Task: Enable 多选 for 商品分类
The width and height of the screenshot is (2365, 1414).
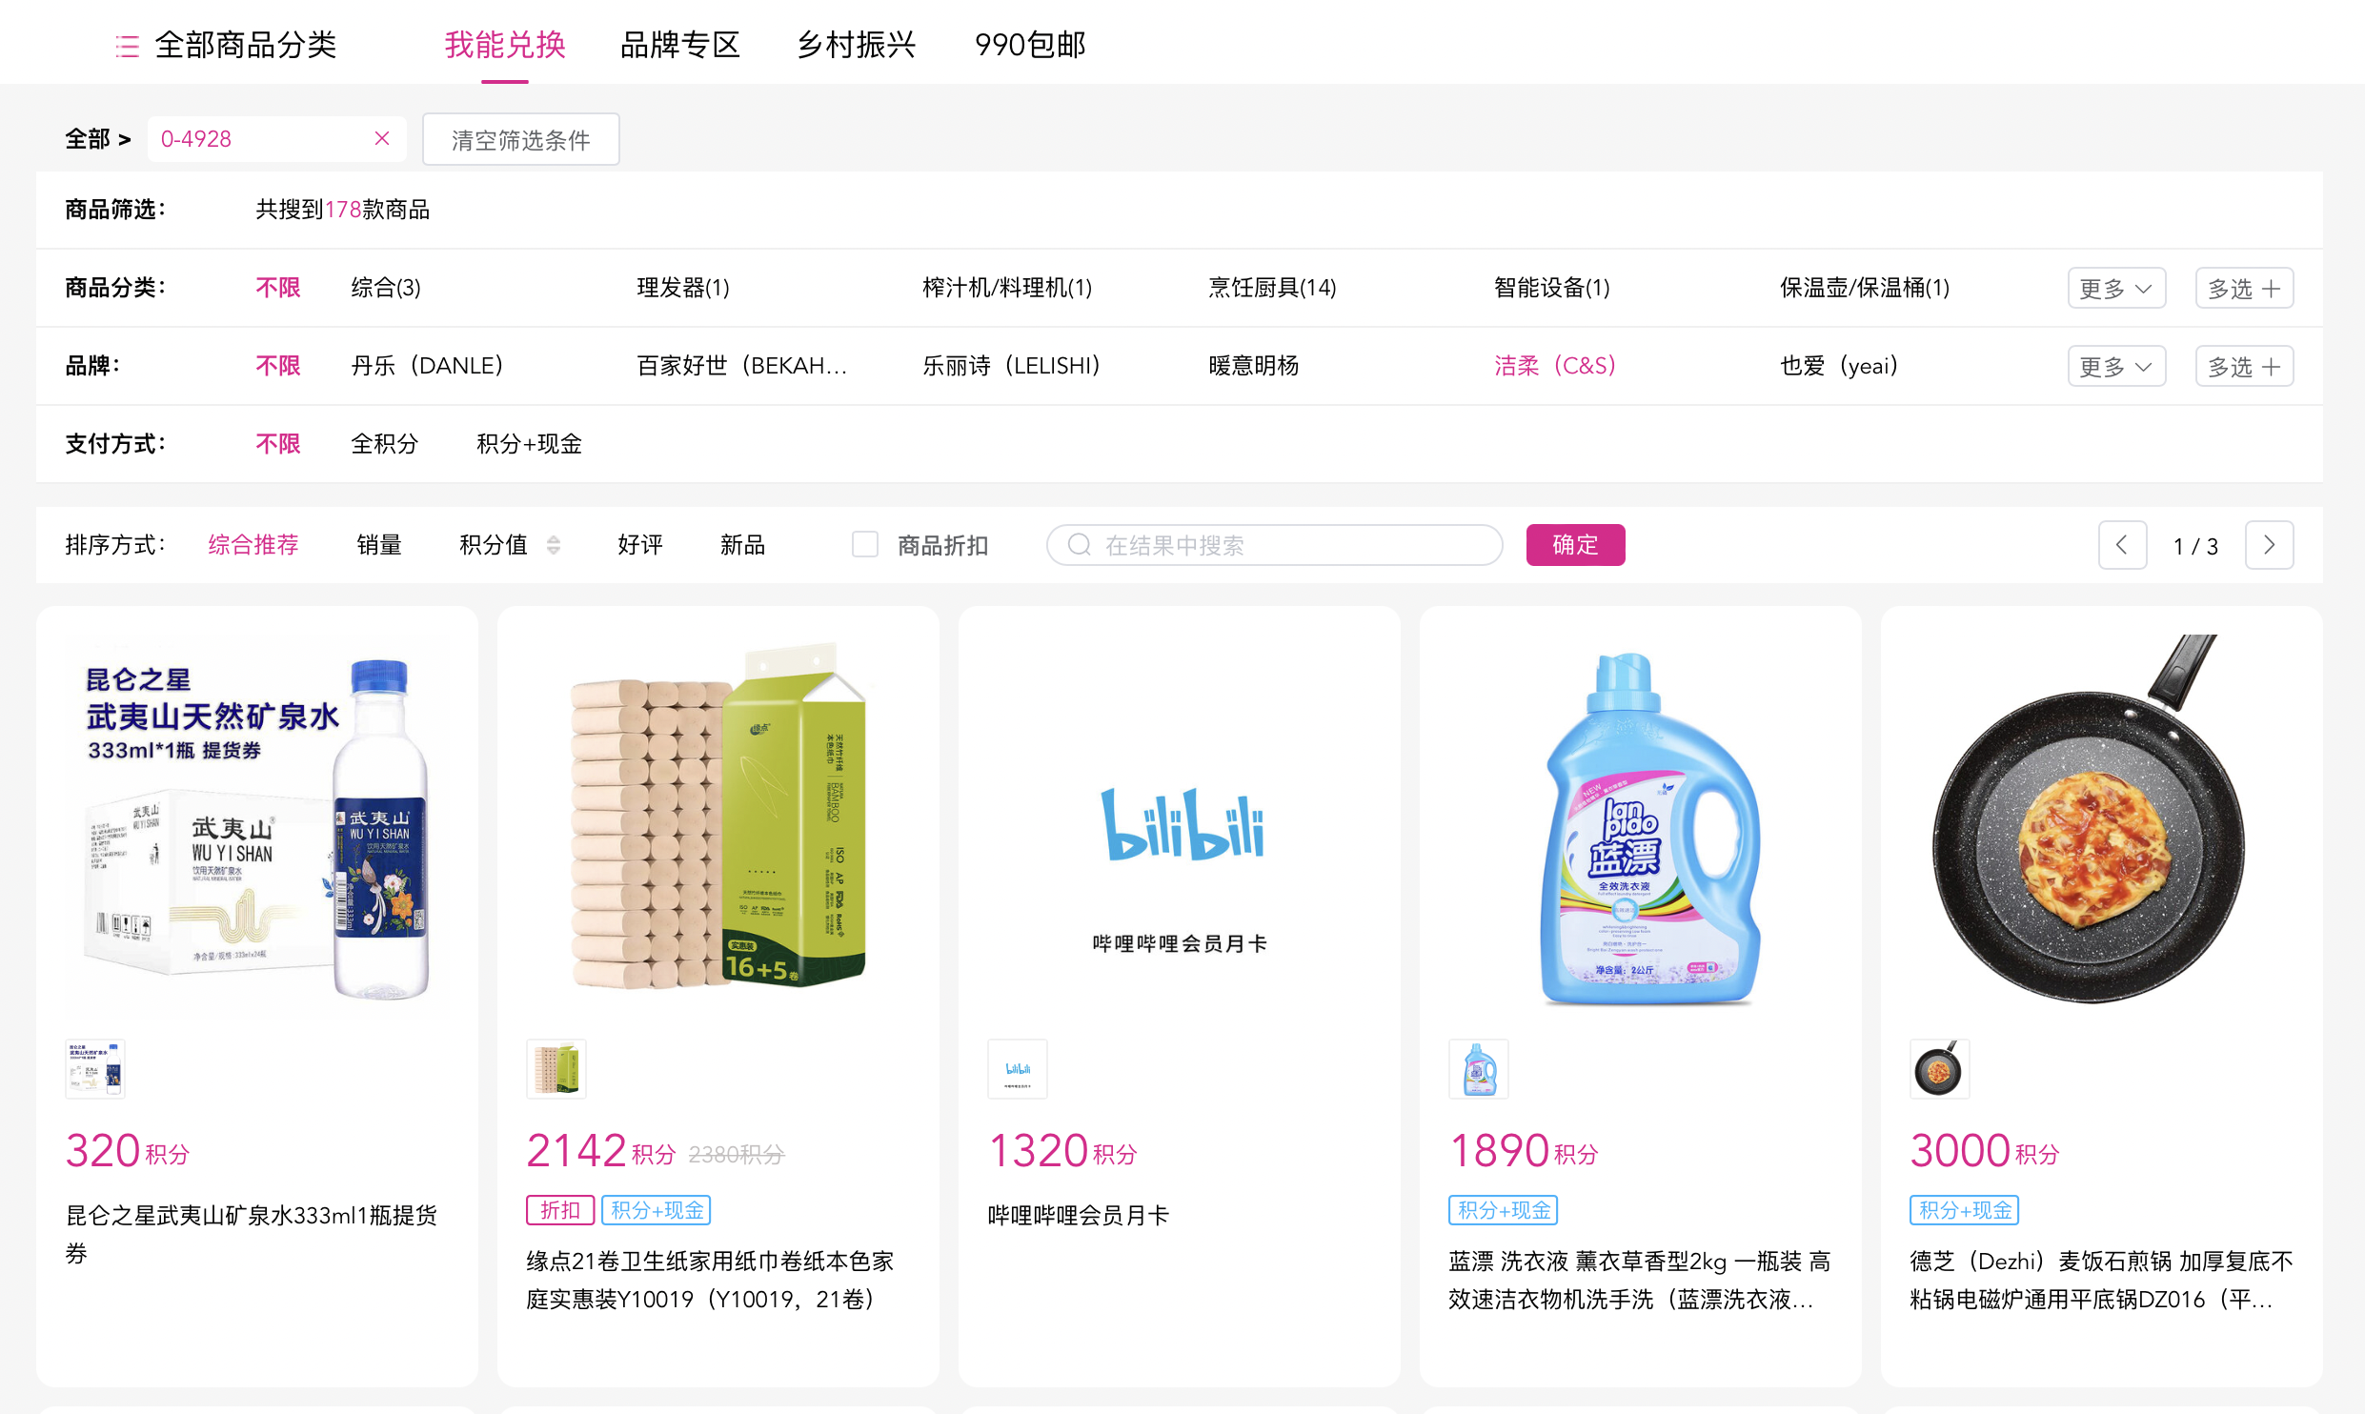Action: [x=2244, y=288]
